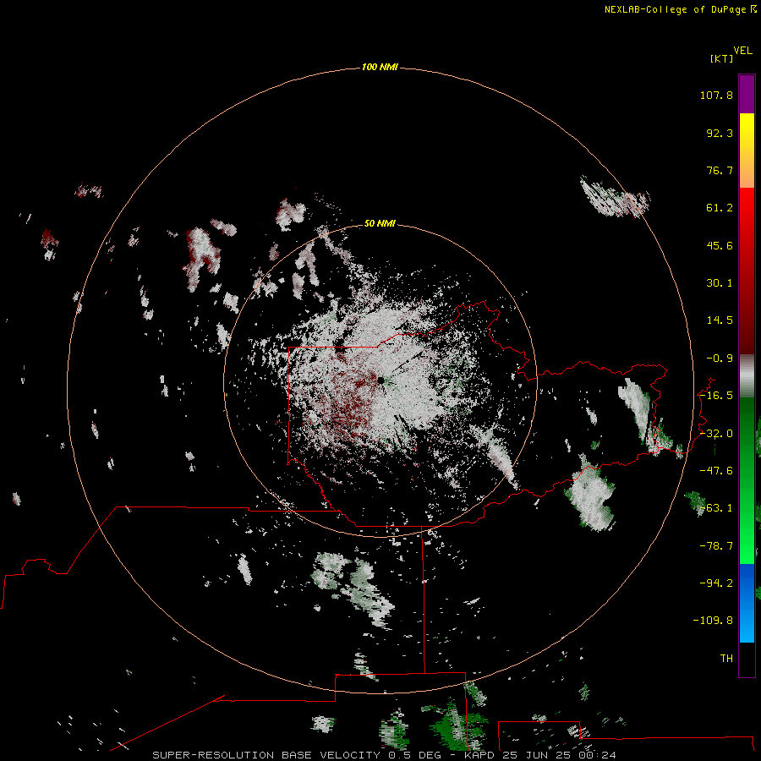Click the 14.5 value on velocity scale

point(720,320)
